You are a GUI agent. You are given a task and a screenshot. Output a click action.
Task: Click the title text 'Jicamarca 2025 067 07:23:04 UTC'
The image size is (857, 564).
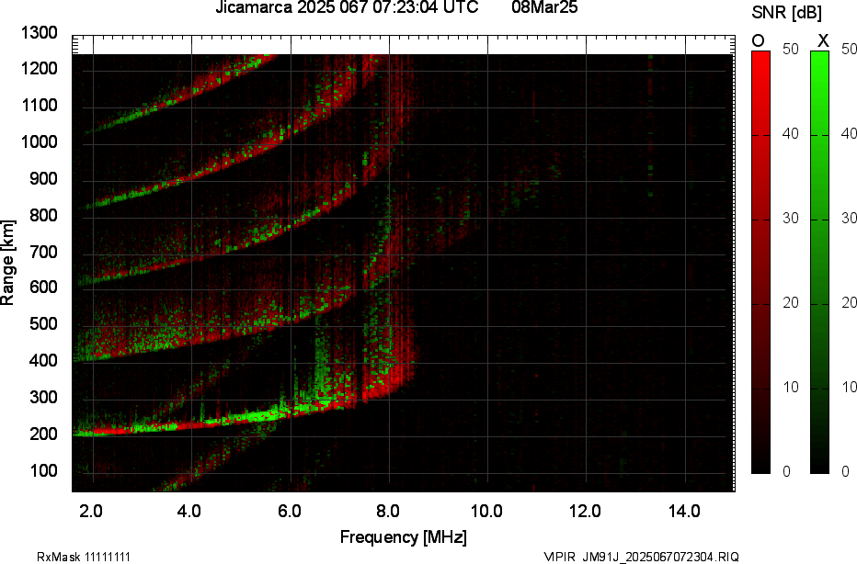click(347, 7)
